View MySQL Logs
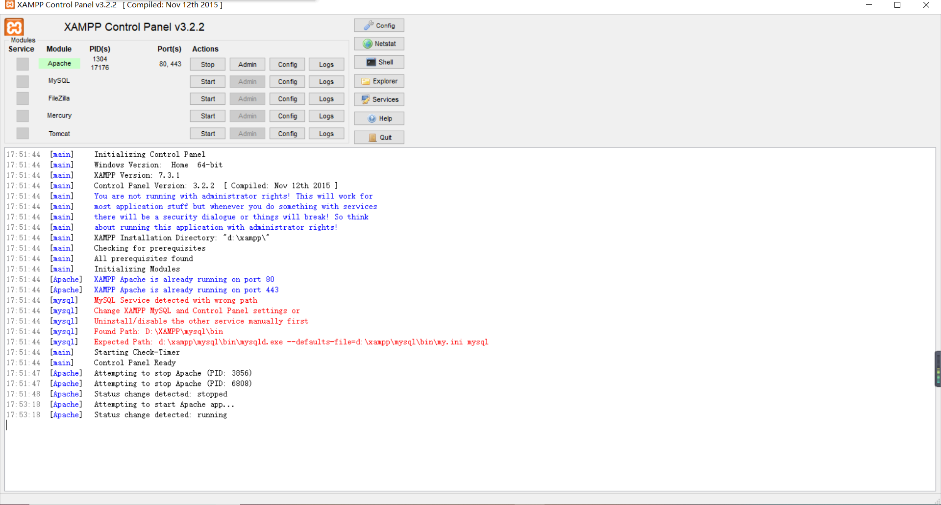Screen dimensions: 941x505 coord(326,82)
